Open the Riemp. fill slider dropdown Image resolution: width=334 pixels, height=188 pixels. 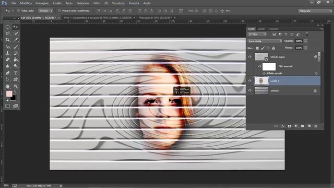click(x=306, y=48)
